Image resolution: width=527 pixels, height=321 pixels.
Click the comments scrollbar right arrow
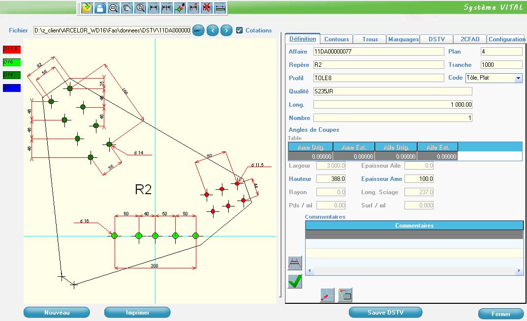click(x=519, y=271)
